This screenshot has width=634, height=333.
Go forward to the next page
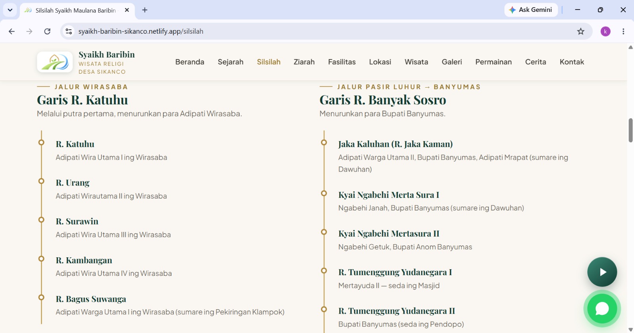pyautogui.click(x=29, y=31)
